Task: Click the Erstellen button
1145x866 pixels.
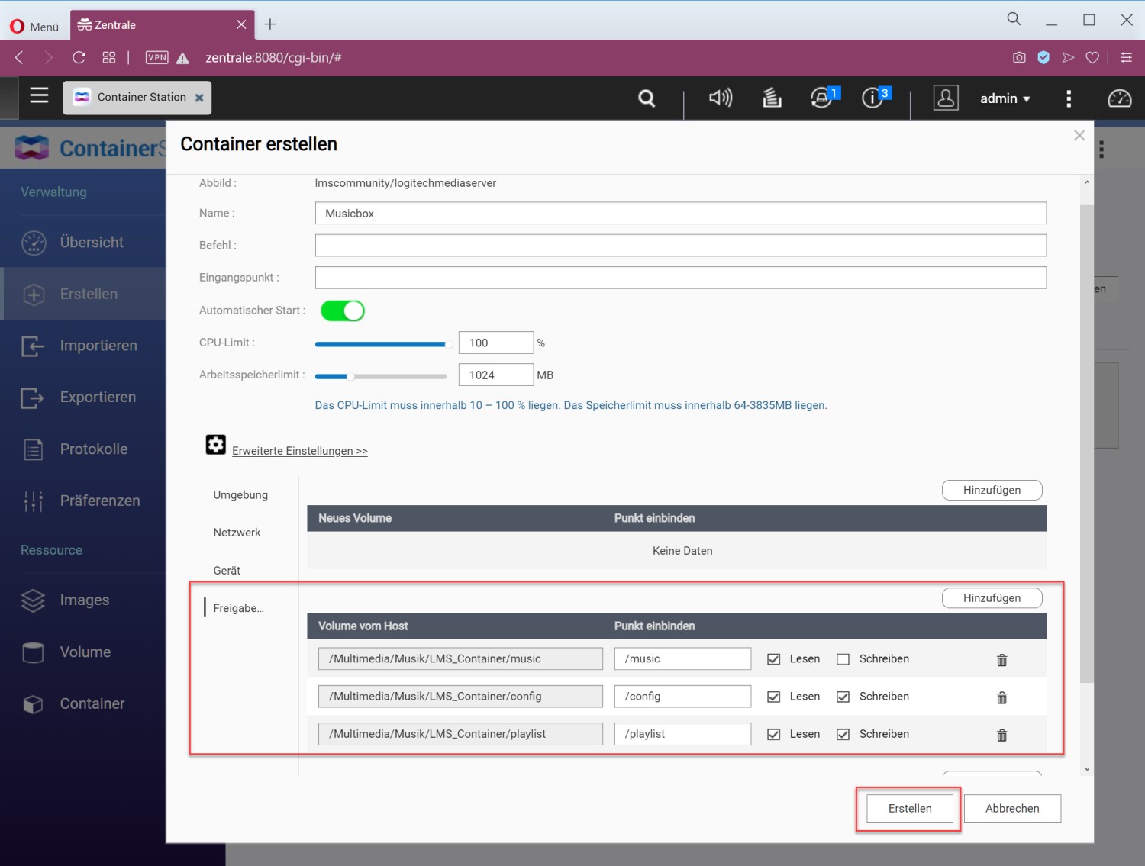Action: point(910,809)
